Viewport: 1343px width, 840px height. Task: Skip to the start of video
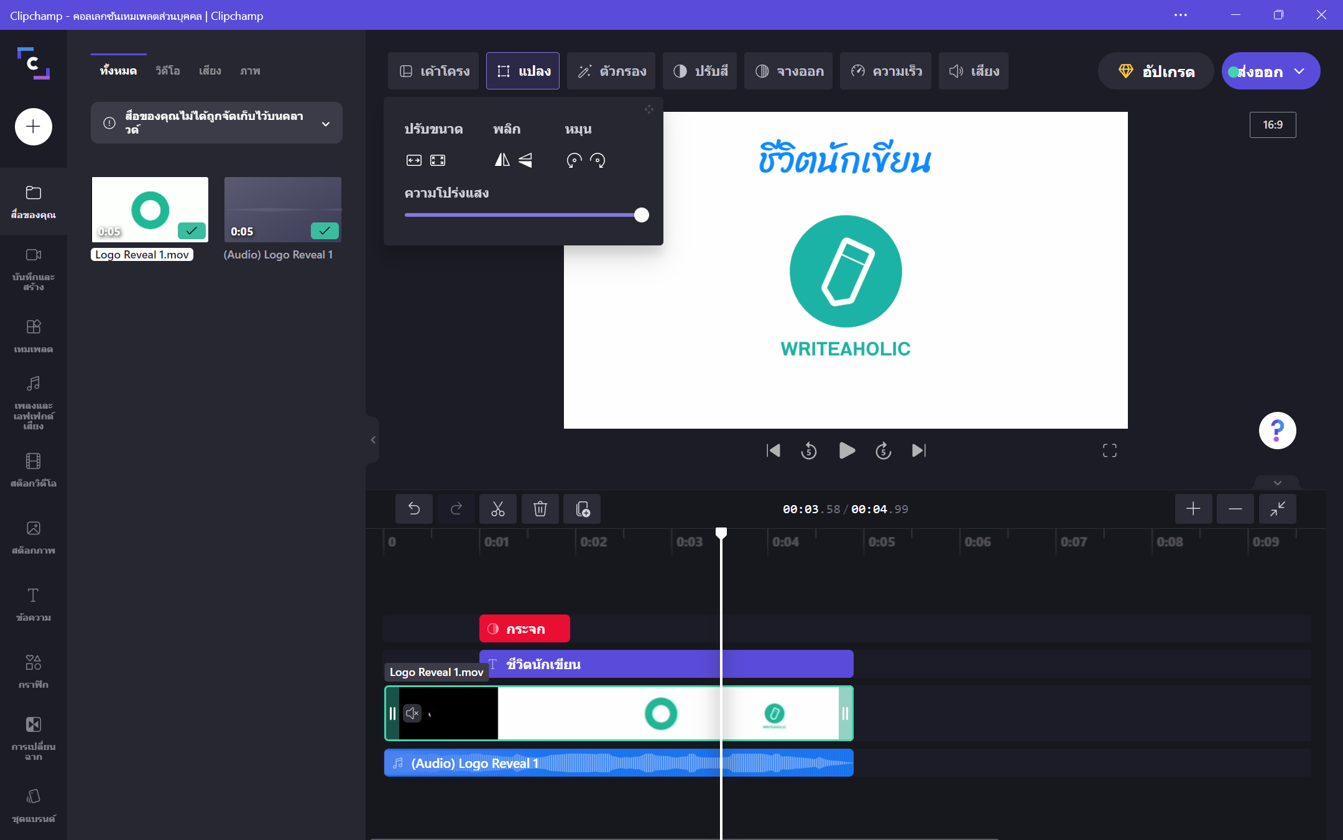click(x=773, y=450)
